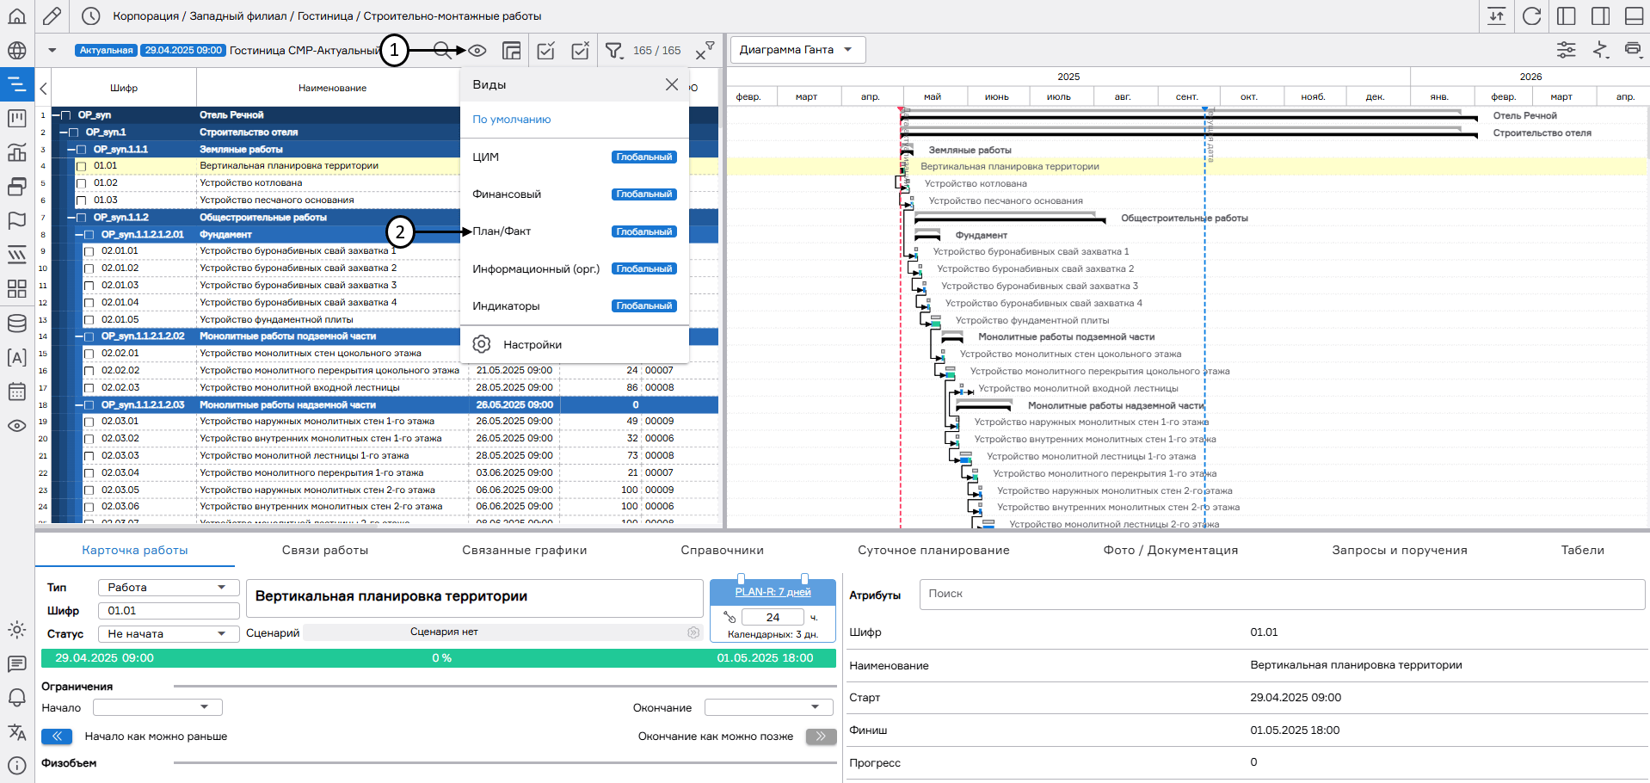The width and height of the screenshot is (1650, 783).
Task: Switch to Связи работы tab
Action: (x=324, y=551)
